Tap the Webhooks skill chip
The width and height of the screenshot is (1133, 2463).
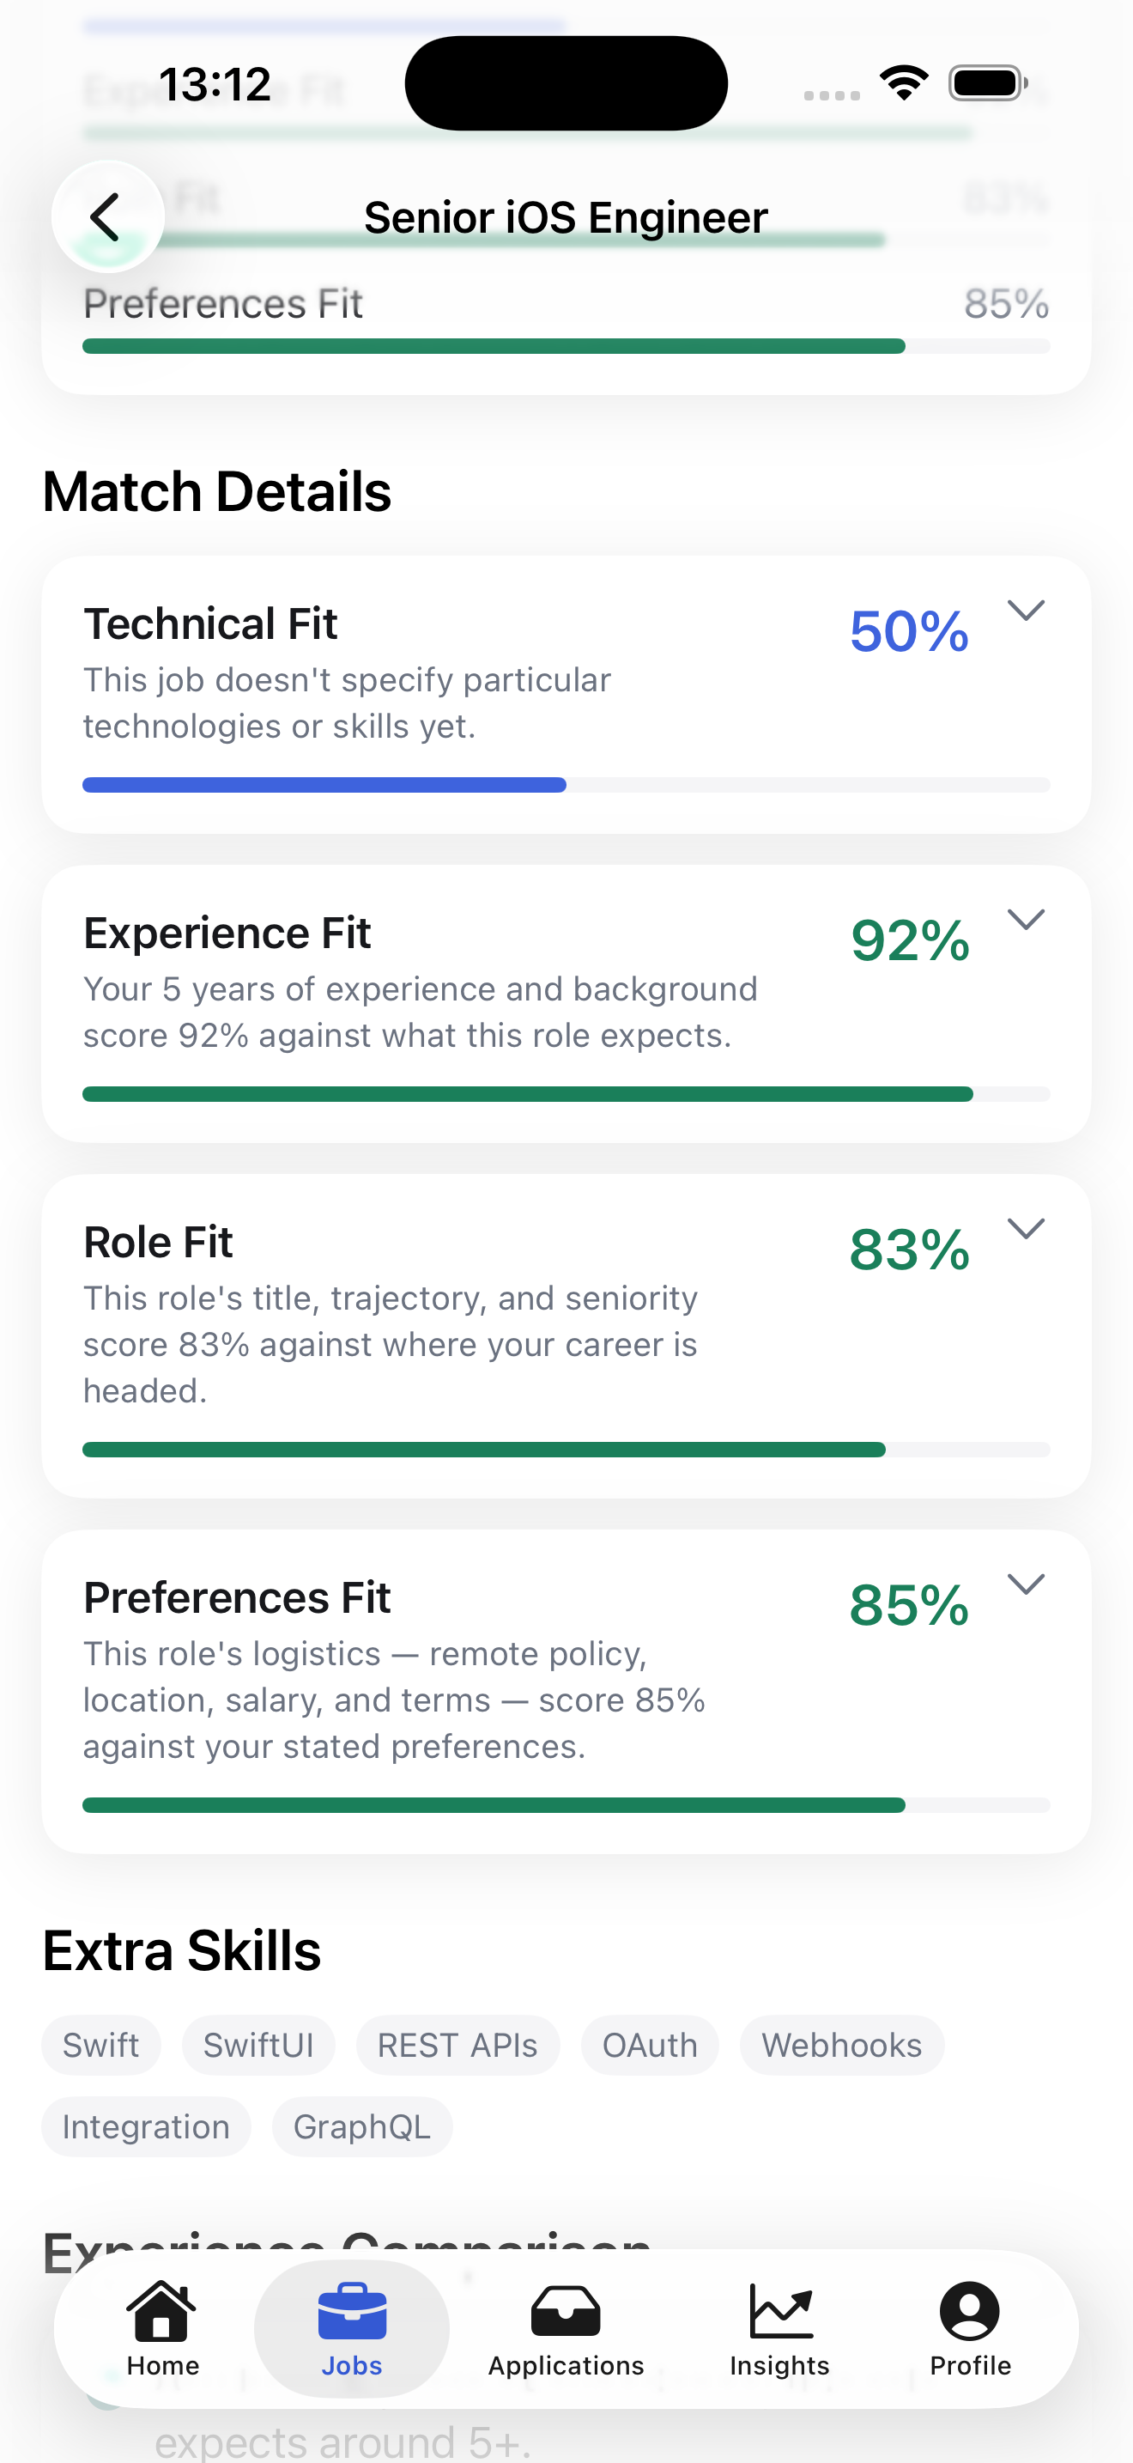coord(842,2045)
